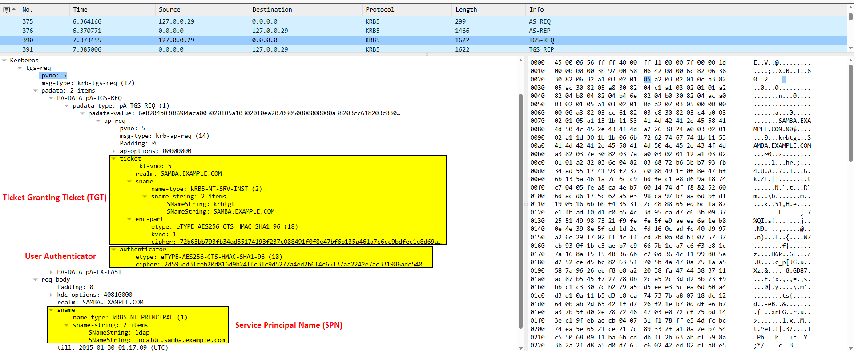
Task: Click the packet list scrollbar down arrow
Action: (x=850, y=48)
